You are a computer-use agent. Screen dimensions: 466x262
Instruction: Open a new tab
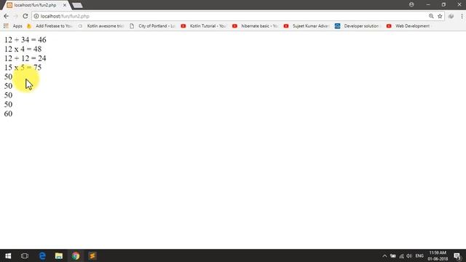click(77, 5)
